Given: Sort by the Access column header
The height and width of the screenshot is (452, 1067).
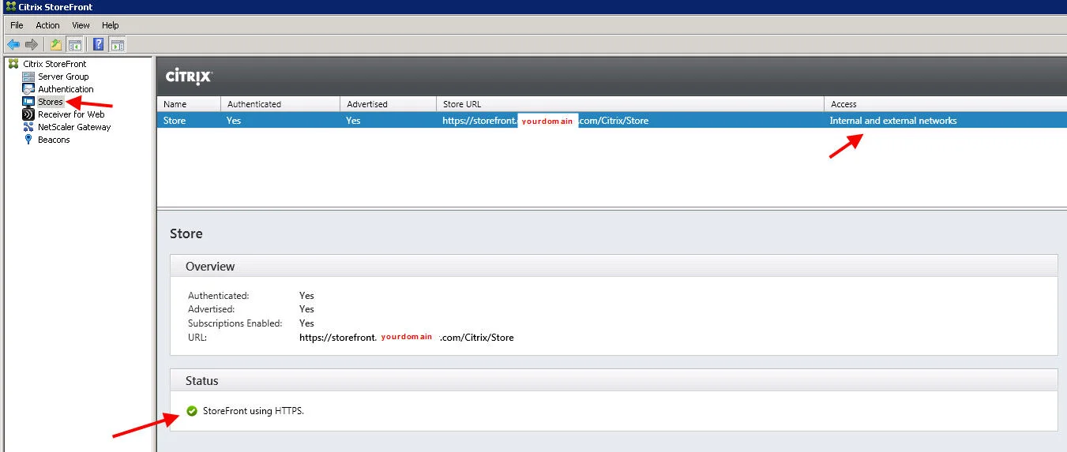Looking at the screenshot, I should coord(945,104).
